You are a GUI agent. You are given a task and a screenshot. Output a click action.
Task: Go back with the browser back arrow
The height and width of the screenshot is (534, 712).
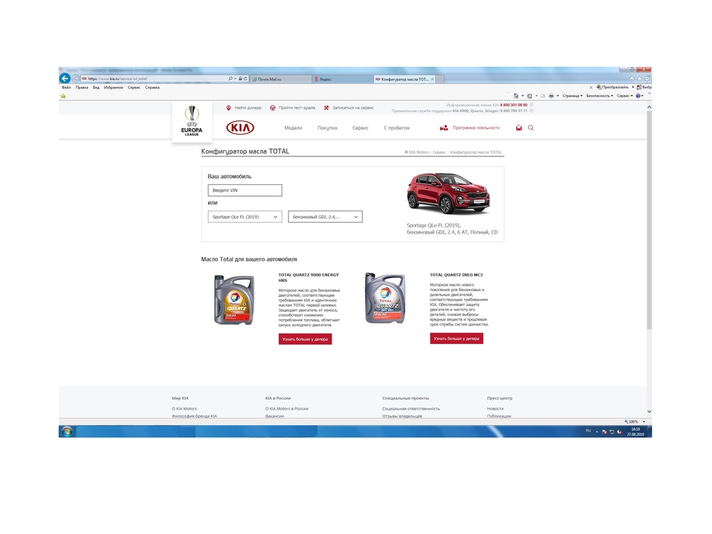pyautogui.click(x=65, y=79)
